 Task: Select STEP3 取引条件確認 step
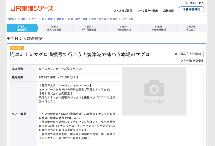click(x=89, y=28)
